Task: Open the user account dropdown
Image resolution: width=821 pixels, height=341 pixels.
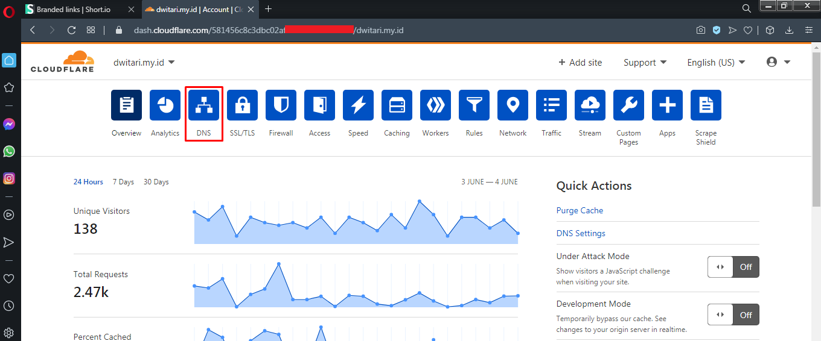Action: [778, 62]
